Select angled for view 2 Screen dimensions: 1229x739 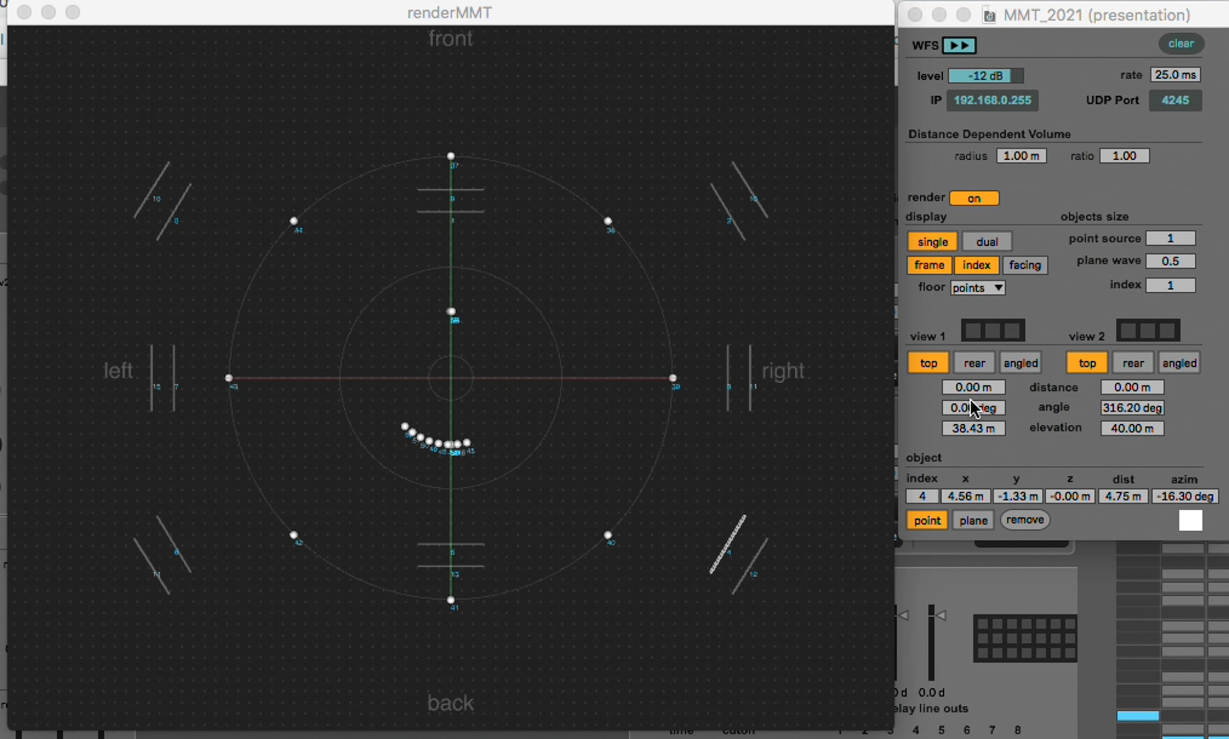(1180, 363)
